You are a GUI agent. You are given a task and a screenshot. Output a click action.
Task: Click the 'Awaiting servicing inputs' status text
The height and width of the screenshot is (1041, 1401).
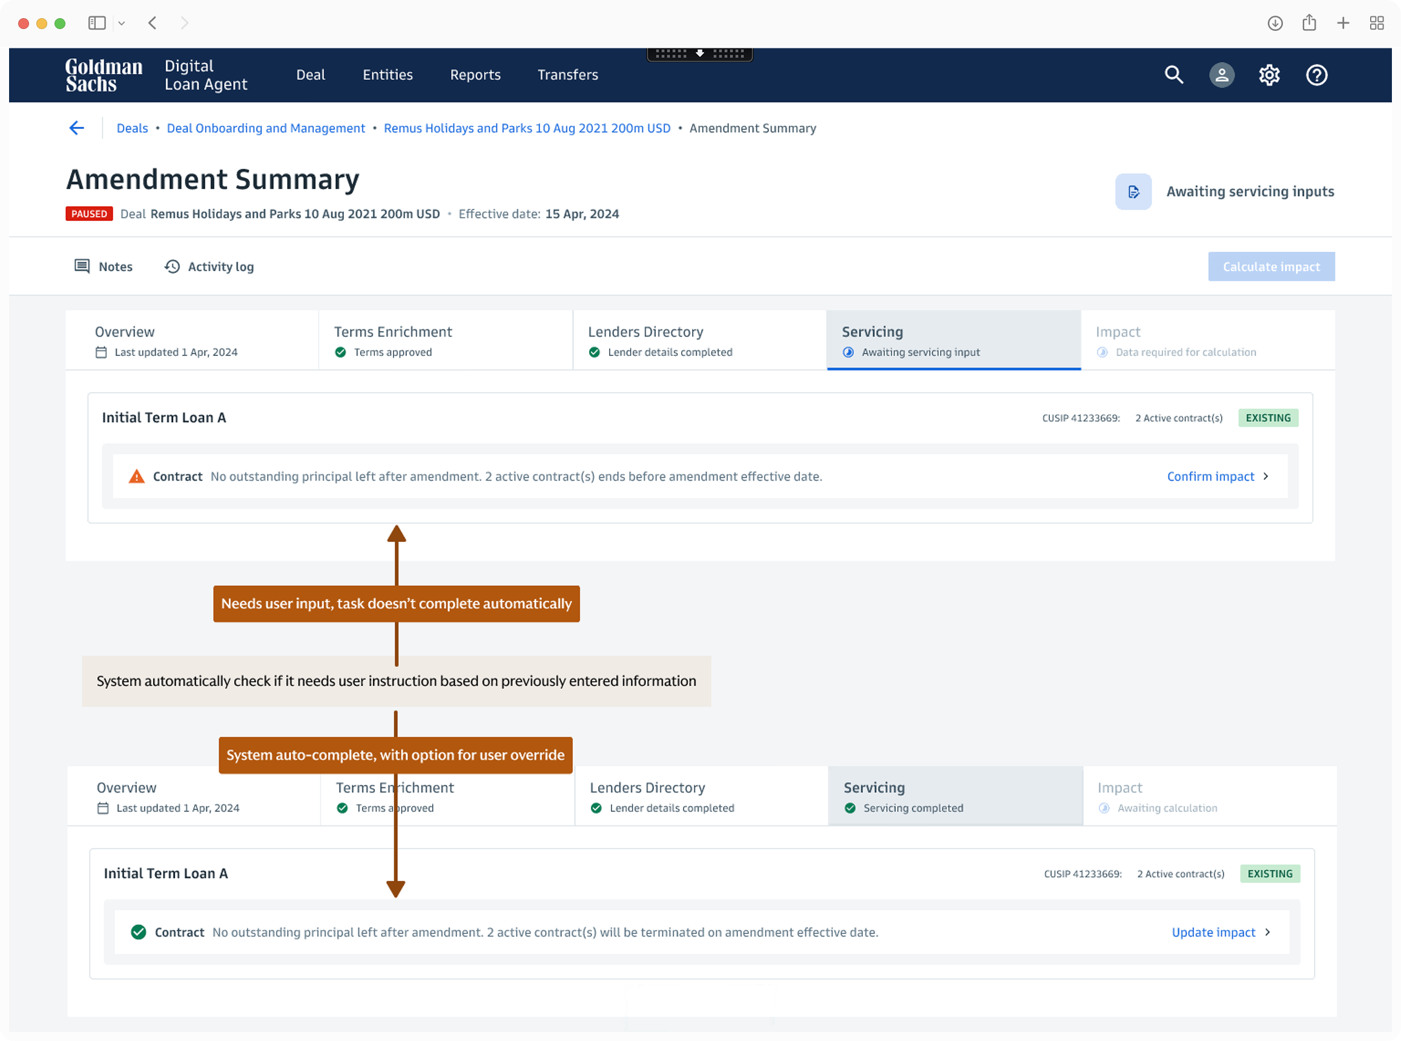pyautogui.click(x=1250, y=192)
